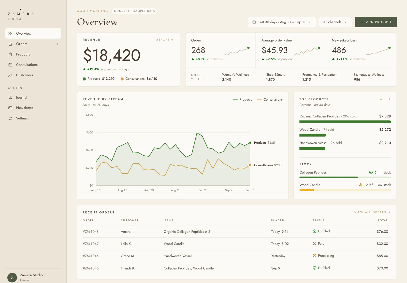Screen dimensions: 407x283
Task: Open the Newsletter section
Action: tap(33, 108)
